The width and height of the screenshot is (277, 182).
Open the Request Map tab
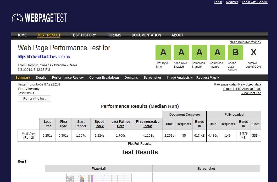(x=206, y=77)
